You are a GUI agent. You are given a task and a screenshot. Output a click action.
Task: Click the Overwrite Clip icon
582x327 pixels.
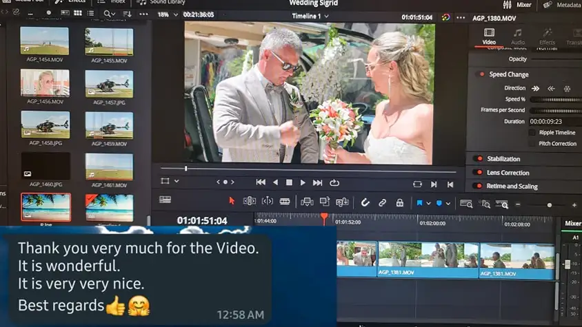(325, 202)
